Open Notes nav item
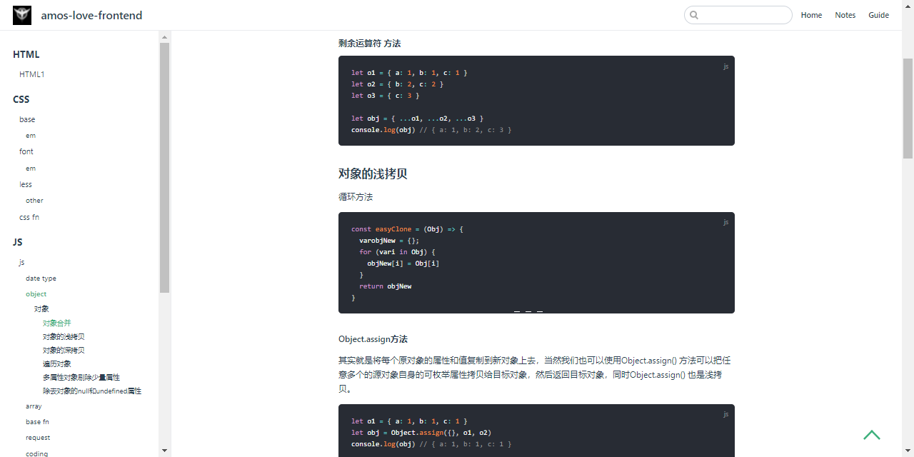Screen dimensions: 914x457 (x=845, y=15)
